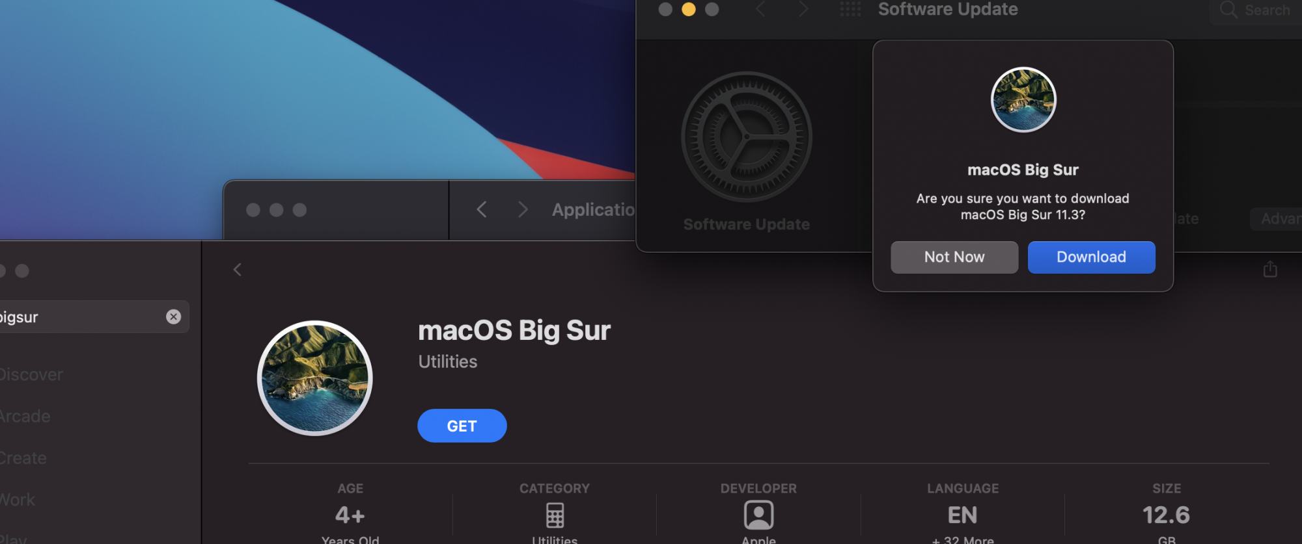1302x544 pixels.
Task: Click the forward arrow in the Finder window
Action: 522,210
